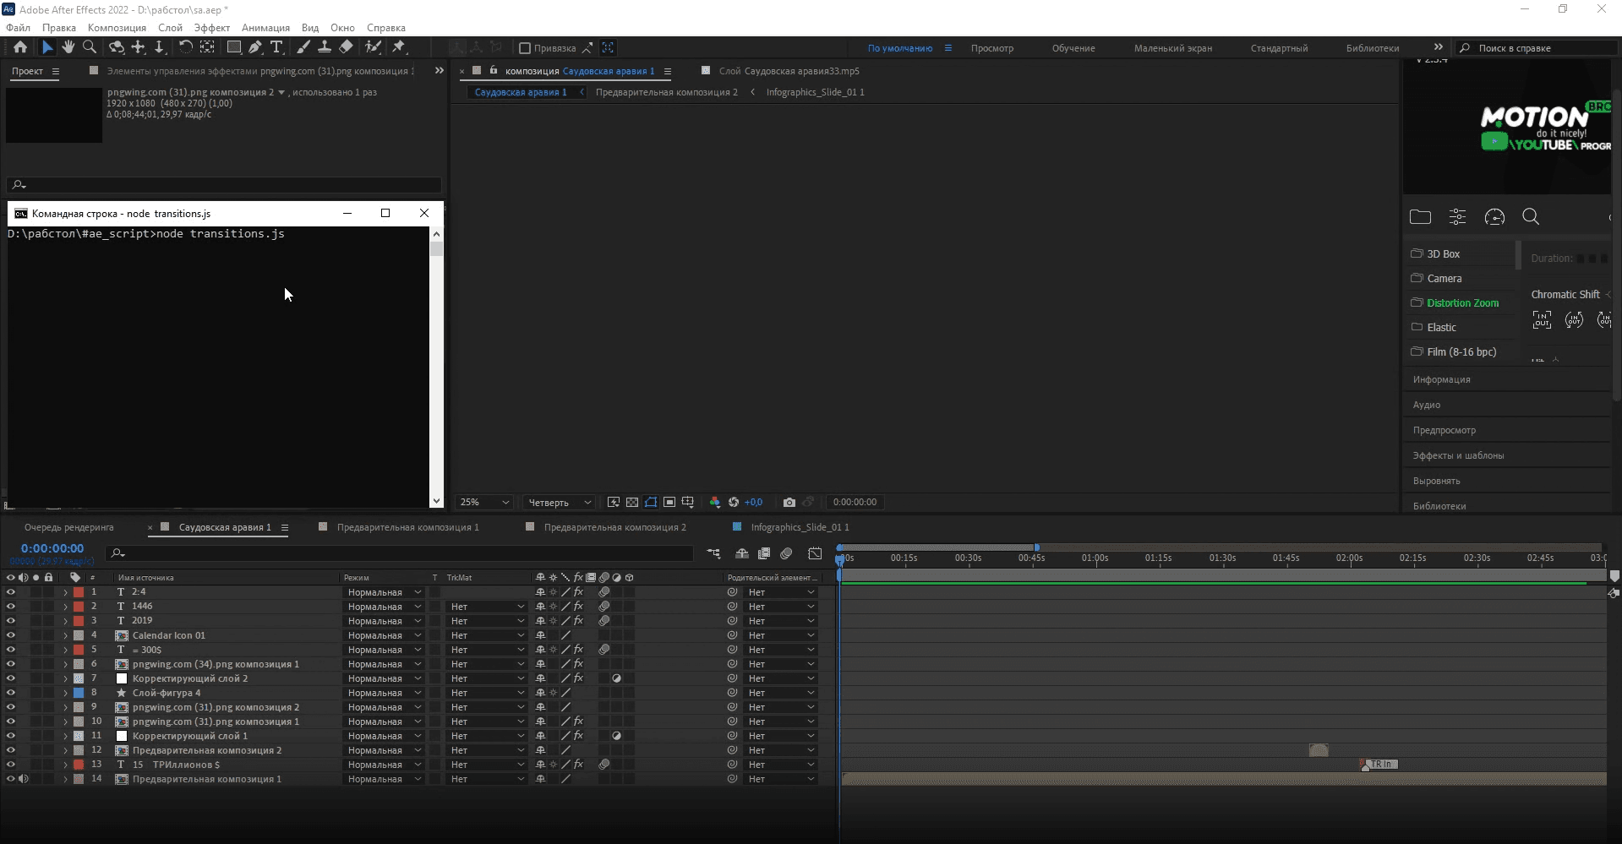The height and width of the screenshot is (844, 1622).
Task: Switch to Предварительная композиция 2 timeline tab
Action: point(615,527)
